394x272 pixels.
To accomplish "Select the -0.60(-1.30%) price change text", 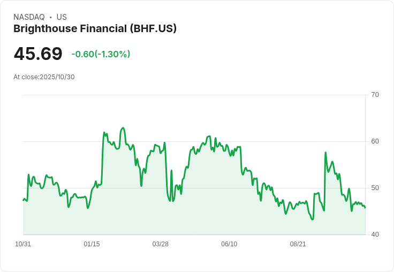I will 101,54.
